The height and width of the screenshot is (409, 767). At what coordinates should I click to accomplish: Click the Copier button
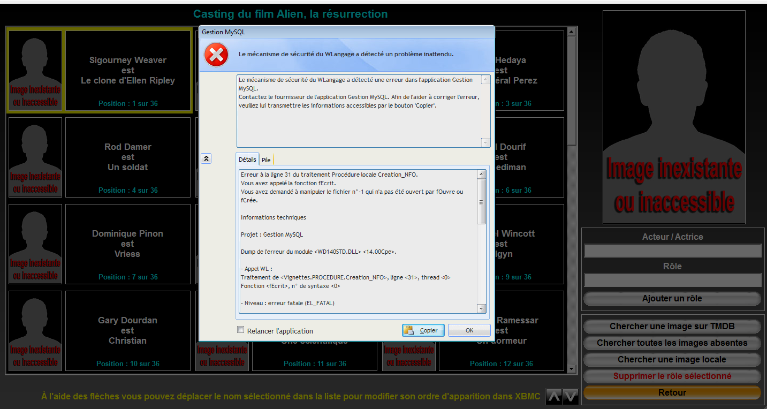pos(423,330)
